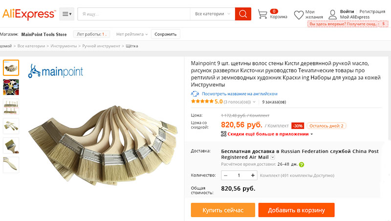Click the QR code app discounts icon
The height and width of the screenshot is (221, 391).
pyautogui.click(x=224, y=133)
